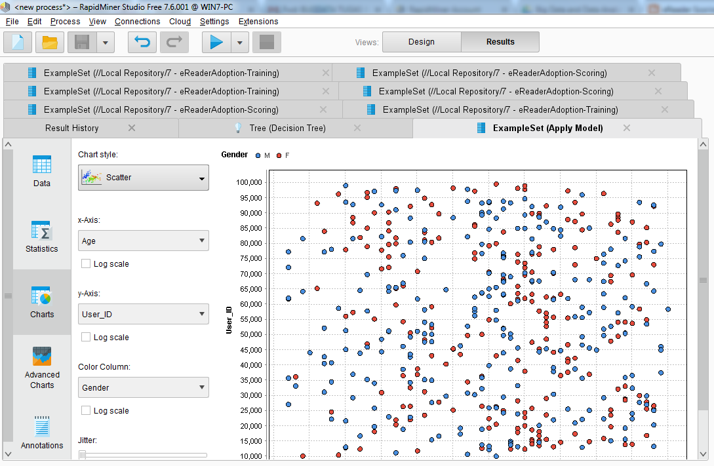Click the Undo arrow icon

(x=142, y=42)
